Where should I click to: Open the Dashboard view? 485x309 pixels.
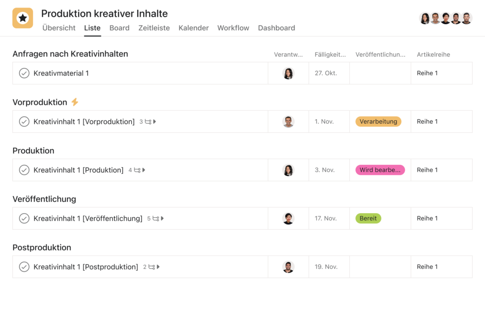click(276, 28)
